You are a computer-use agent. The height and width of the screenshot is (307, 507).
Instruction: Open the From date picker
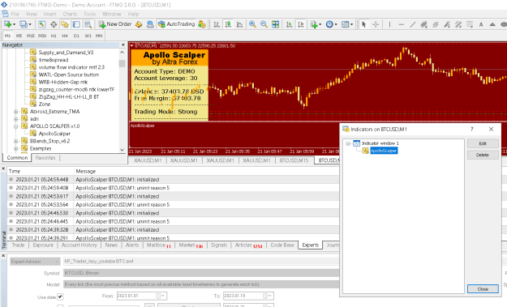pos(161,296)
